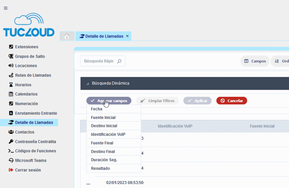Open the Agregar campos dropdown
The width and height of the screenshot is (289, 188).
coord(109,101)
